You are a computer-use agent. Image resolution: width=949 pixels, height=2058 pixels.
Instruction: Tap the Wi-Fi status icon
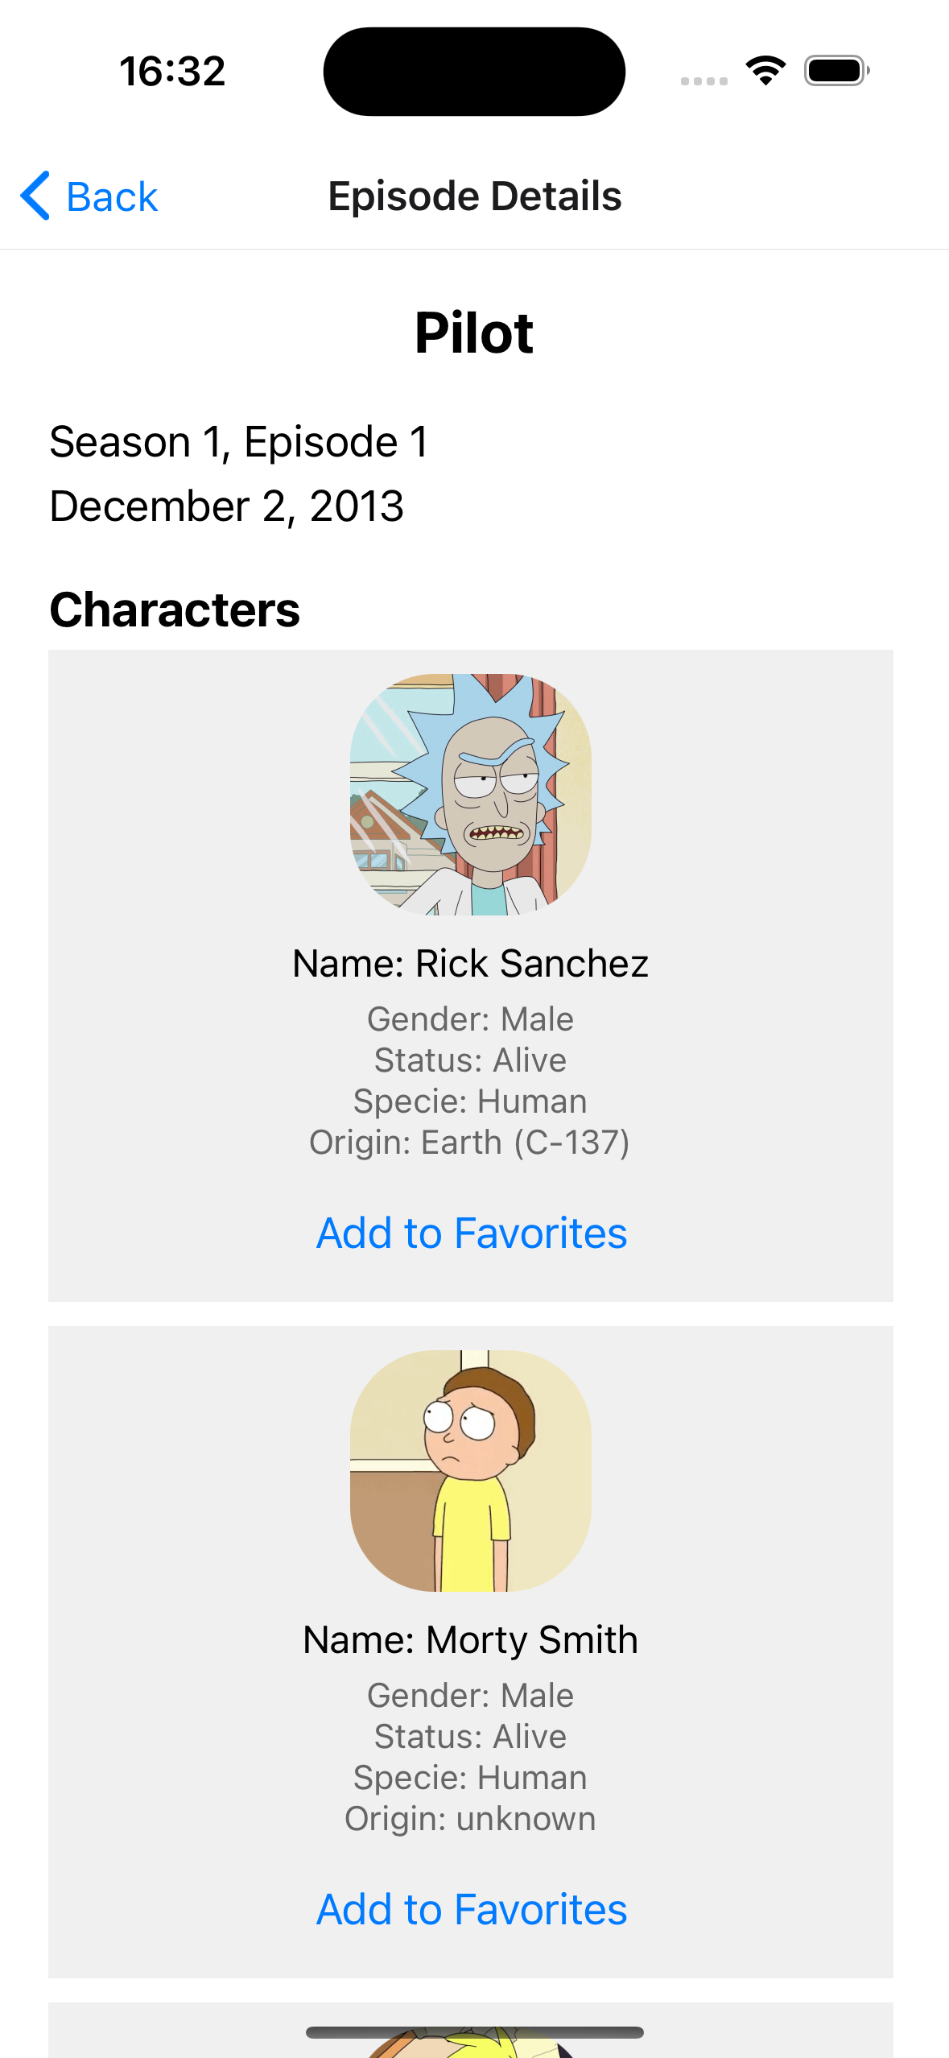tap(765, 71)
